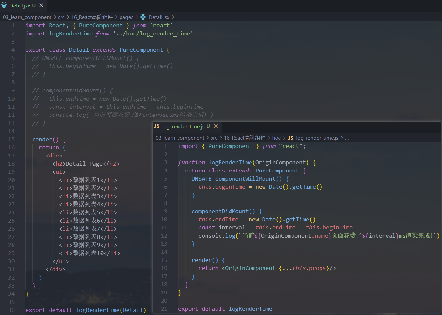Open 03_learn_component breadcrumb in log_render_time editor
The height and width of the screenshot is (315, 442).
pos(180,138)
